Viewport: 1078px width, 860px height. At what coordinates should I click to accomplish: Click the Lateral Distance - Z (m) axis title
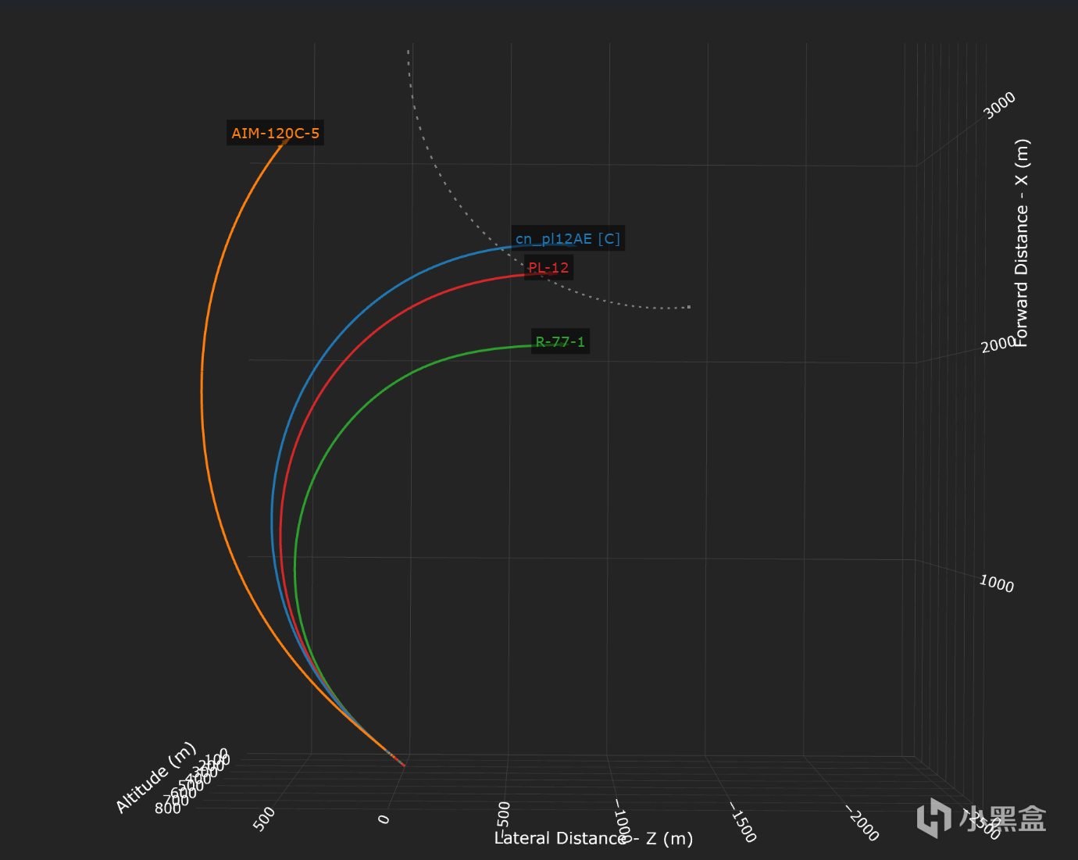(594, 838)
